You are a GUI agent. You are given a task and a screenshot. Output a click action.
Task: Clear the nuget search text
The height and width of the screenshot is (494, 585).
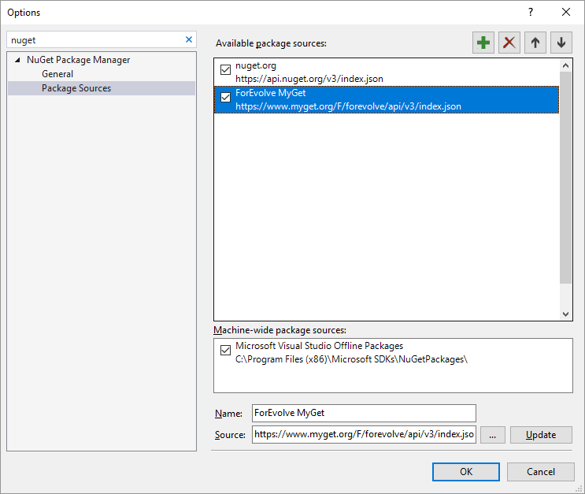[x=189, y=39]
